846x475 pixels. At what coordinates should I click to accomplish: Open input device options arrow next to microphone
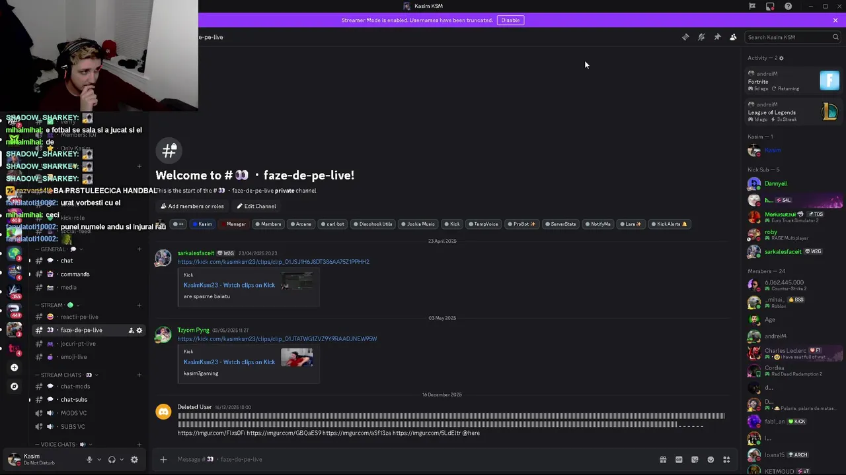pyautogui.click(x=99, y=459)
